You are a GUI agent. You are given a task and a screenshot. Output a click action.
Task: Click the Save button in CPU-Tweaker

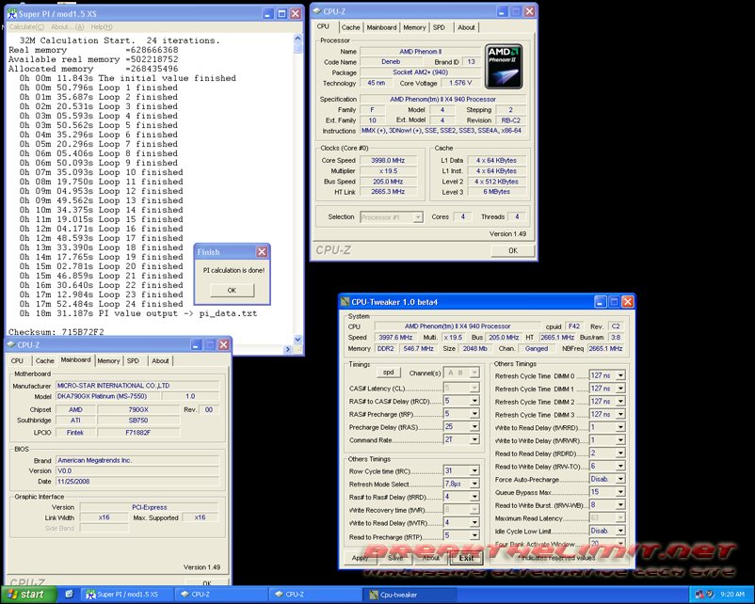click(395, 558)
